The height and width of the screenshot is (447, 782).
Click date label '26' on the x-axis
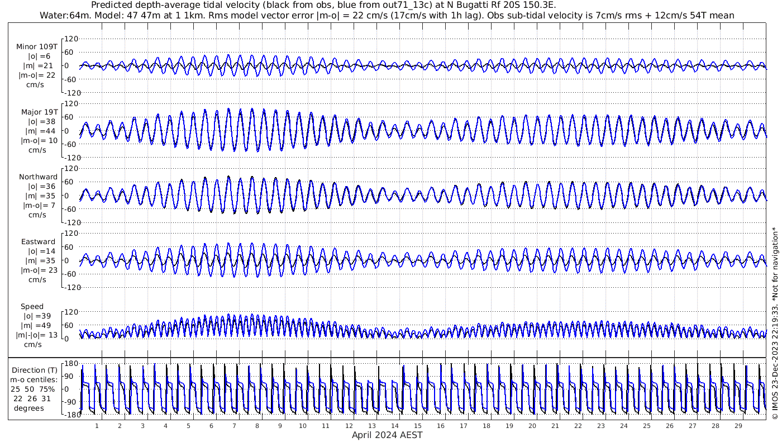(x=669, y=426)
